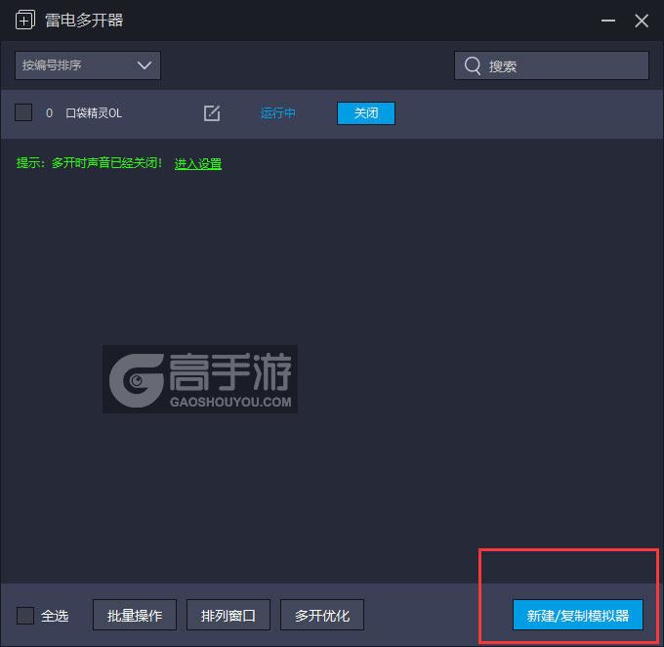Select the 口袋精灵OL emulator name

click(94, 113)
